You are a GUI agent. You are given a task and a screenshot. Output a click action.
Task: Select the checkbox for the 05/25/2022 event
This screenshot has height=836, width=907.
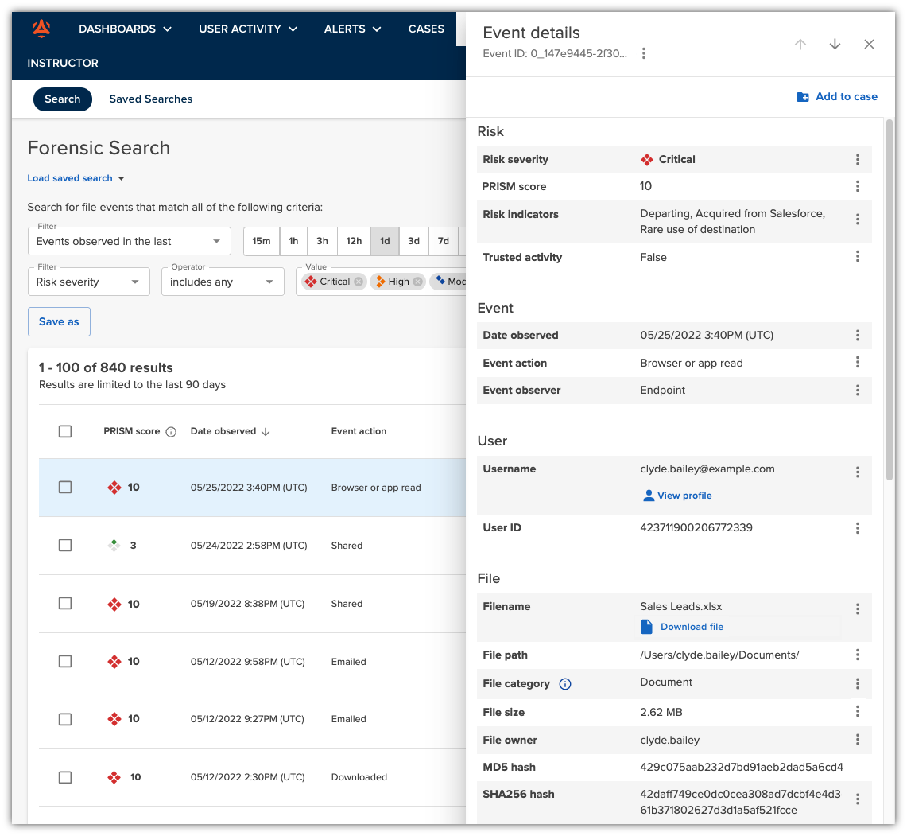65,487
